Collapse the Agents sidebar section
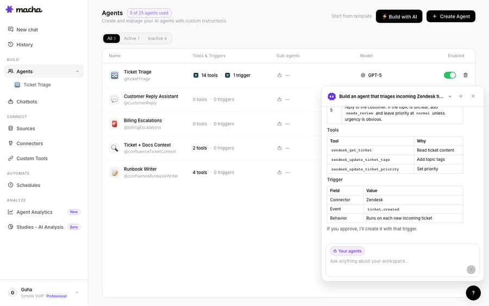 coord(77,71)
